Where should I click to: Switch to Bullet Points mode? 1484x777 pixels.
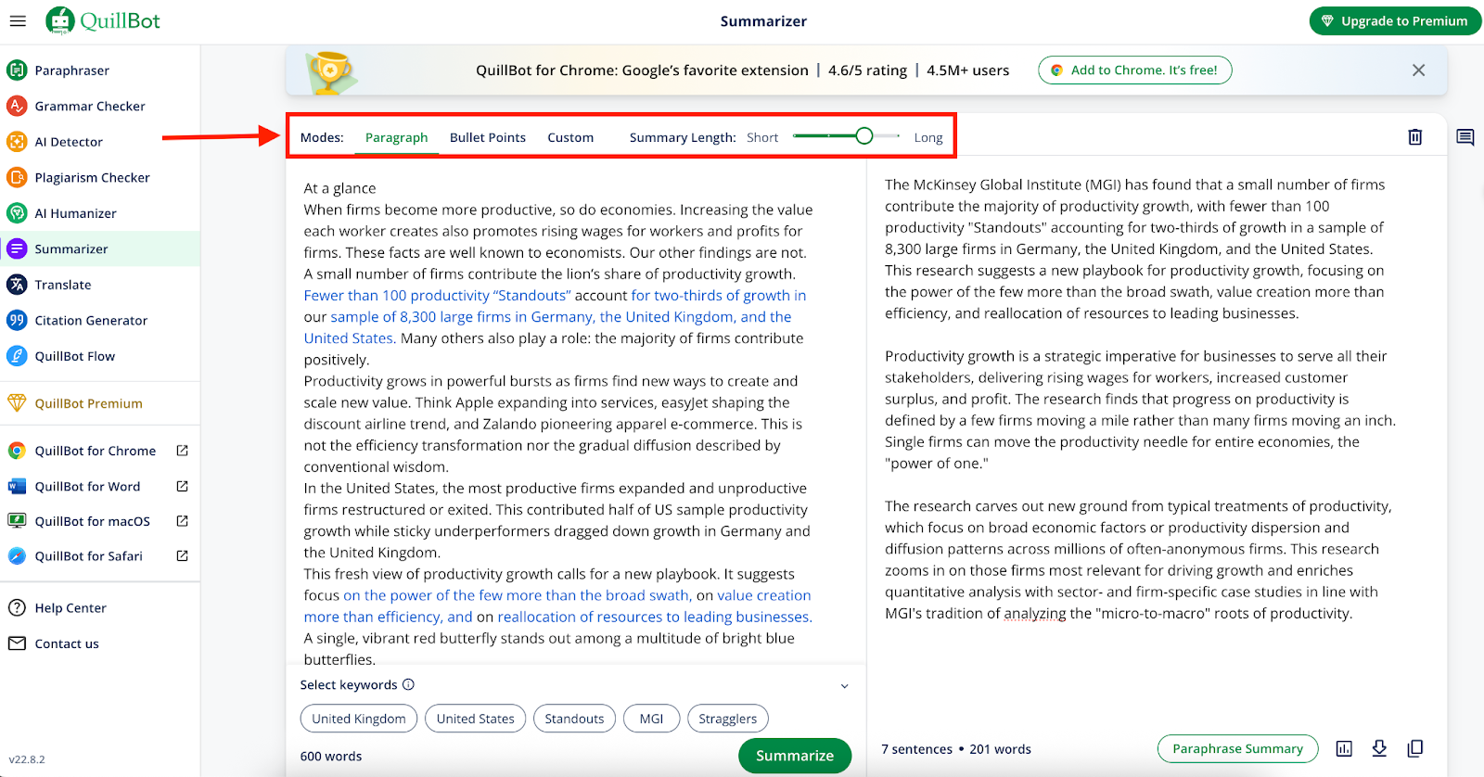(487, 137)
